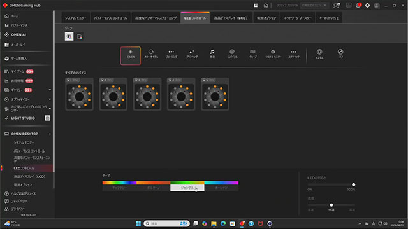Select the System Monitor lighting effect
Image resolution: width=408 pixels, height=229 pixels.
pyautogui.click(x=273, y=53)
